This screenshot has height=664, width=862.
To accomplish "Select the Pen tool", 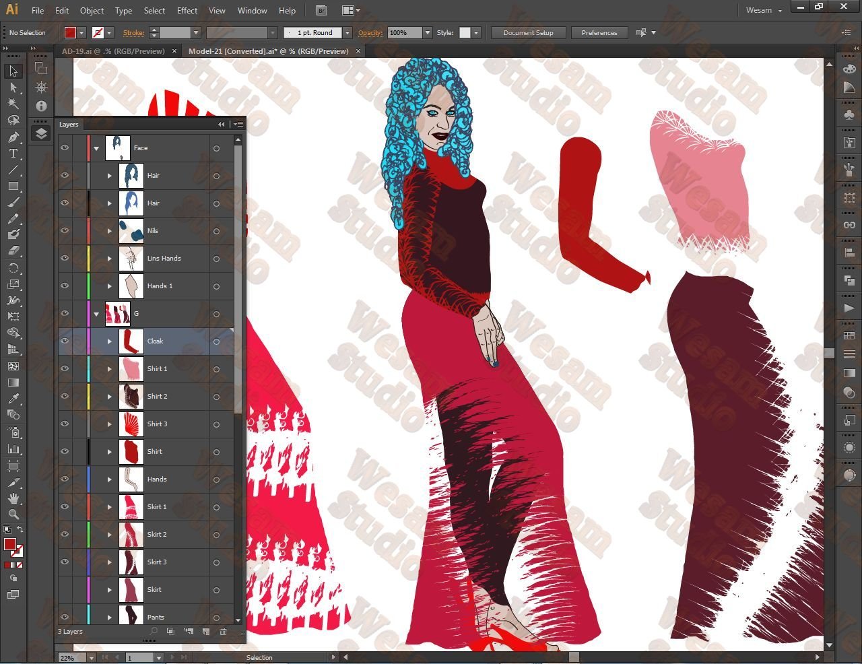I will (x=13, y=137).
